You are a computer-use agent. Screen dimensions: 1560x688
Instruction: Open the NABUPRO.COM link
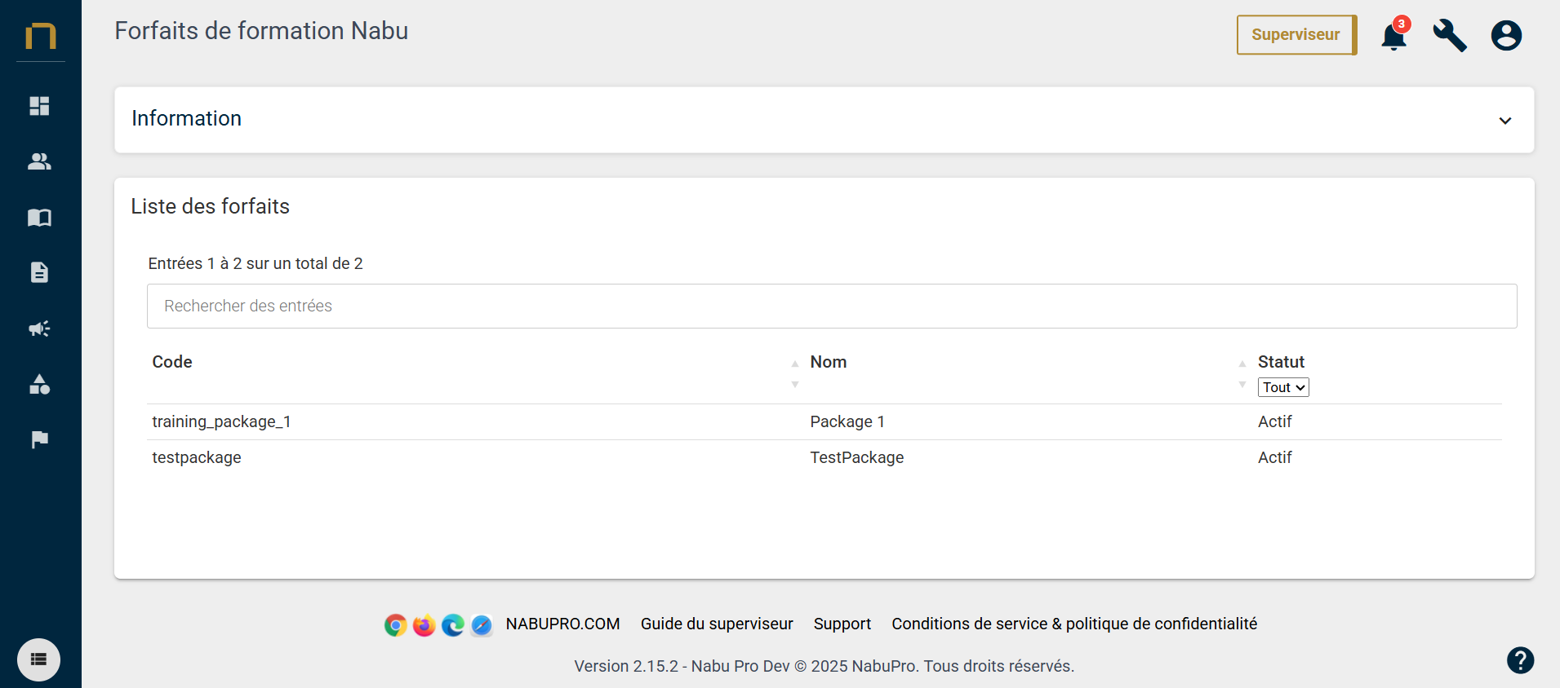(x=562, y=624)
